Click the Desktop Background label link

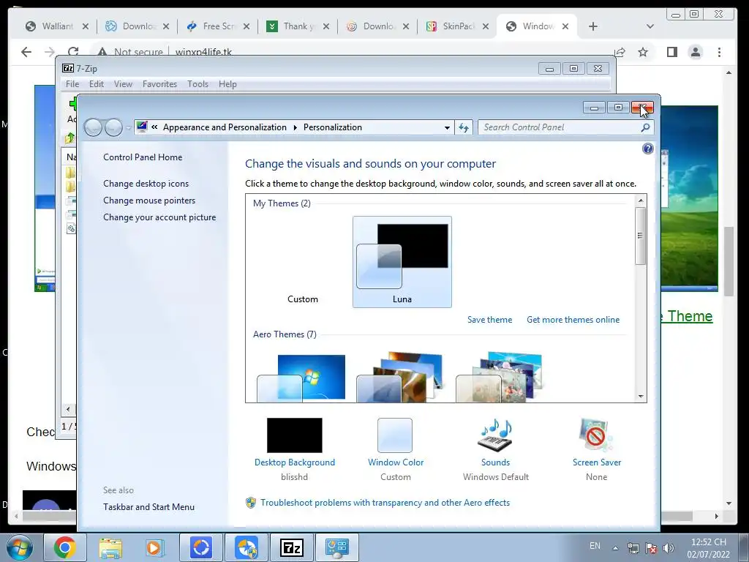[294, 462]
